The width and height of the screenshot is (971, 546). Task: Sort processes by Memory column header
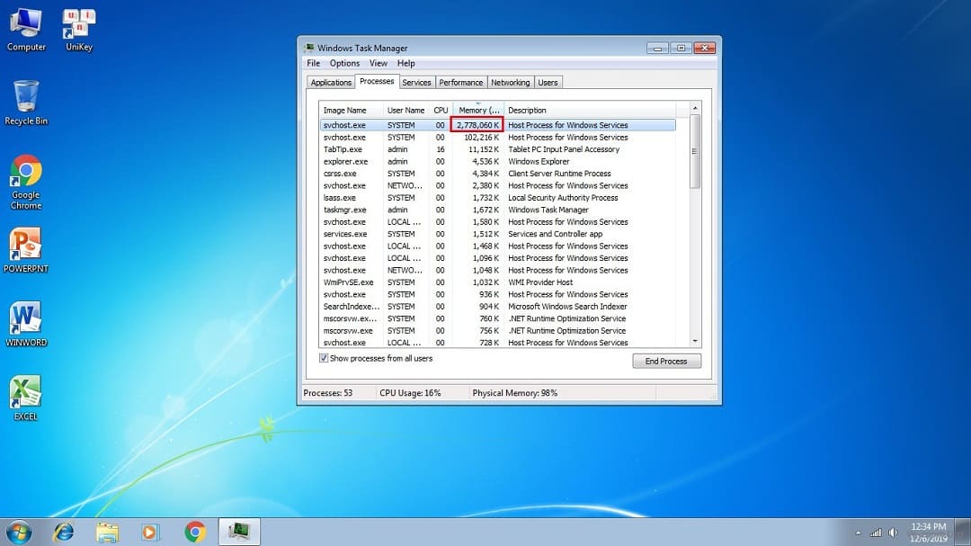(478, 110)
